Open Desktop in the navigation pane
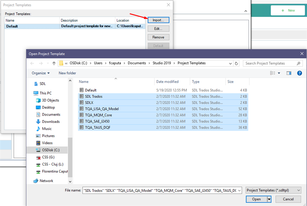 click(x=45, y=107)
